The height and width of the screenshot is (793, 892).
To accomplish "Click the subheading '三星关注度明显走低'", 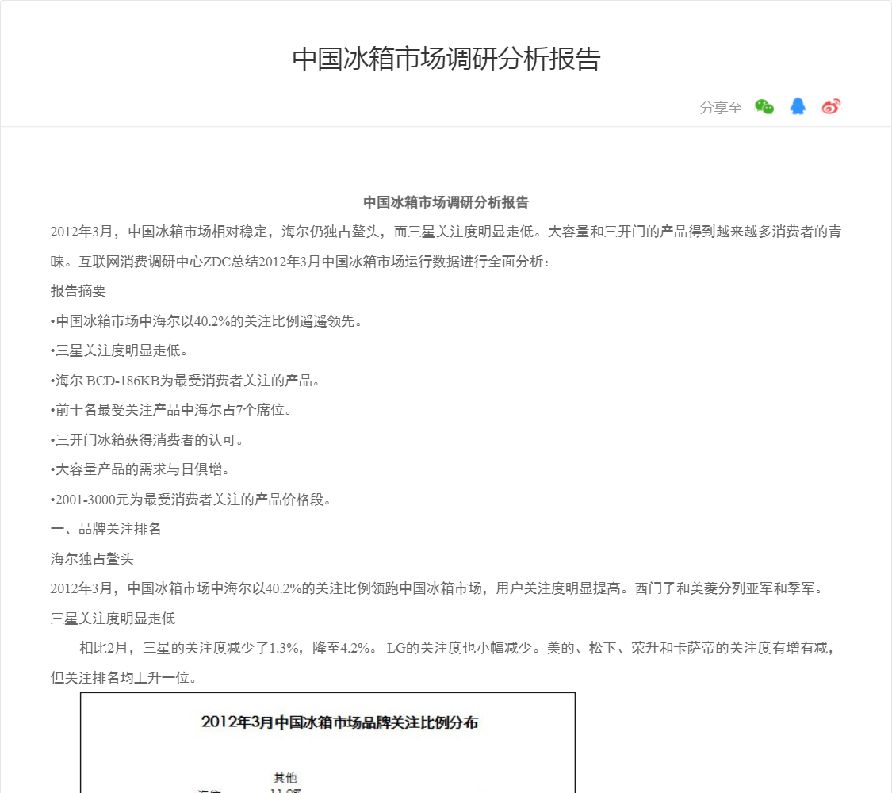I will click(x=113, y=619).
